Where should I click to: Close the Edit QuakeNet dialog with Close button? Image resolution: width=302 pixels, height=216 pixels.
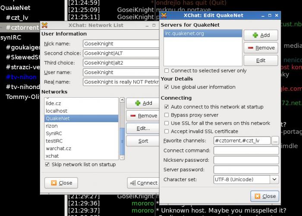coord(265,196)
